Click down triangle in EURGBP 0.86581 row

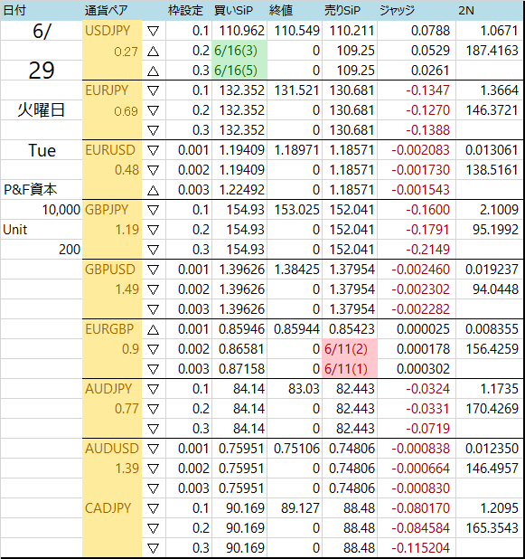[x=153, y=350]
